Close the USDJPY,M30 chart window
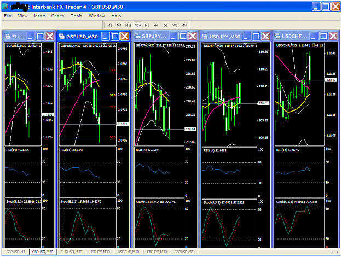The height and width of the screenshot is (257, 342). (265, 36)
